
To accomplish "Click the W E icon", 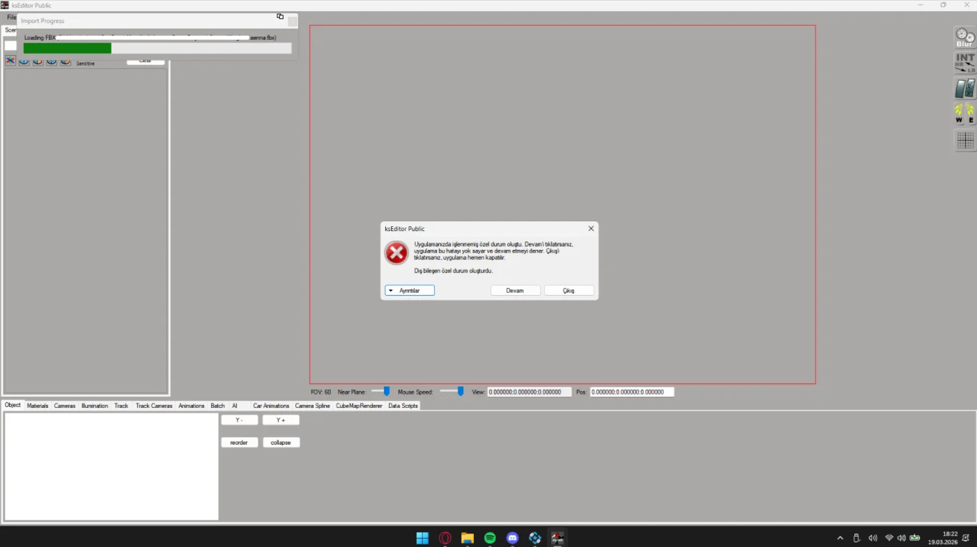I will 965,114.
